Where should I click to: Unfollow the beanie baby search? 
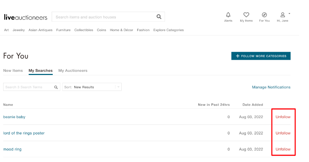coord(283,117)
